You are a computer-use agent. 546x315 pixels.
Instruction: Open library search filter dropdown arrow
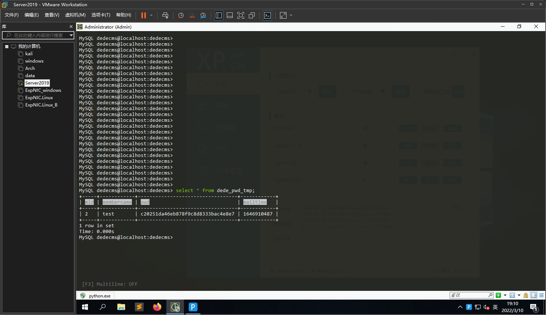[x=71, y=35]
